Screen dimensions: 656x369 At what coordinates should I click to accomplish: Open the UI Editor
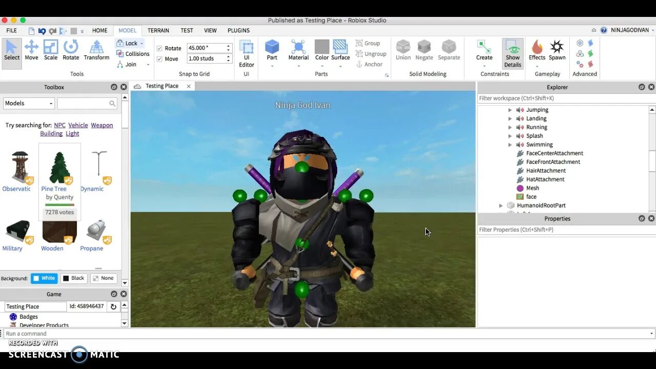[x=247, y=54]
